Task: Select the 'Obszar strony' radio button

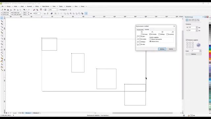Action: (x=150, y=41)
